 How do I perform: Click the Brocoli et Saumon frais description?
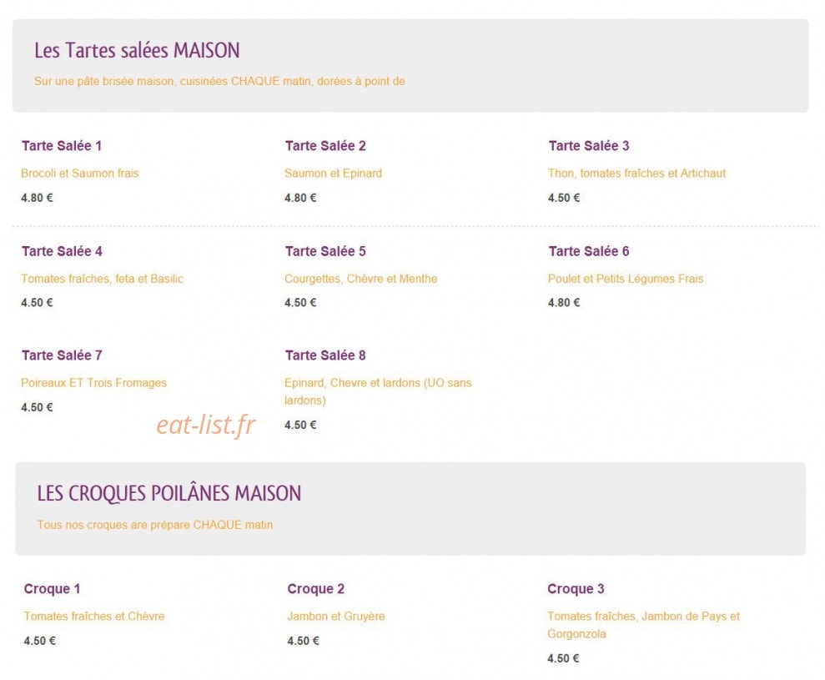tap(80, 174)
